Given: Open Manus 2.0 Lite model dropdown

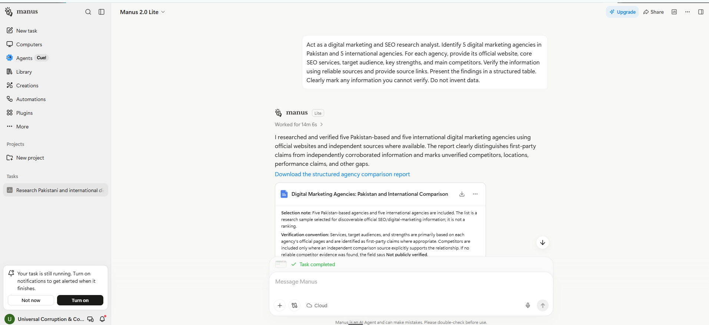Looking at the screenshot, I should (x=143, y=12).
